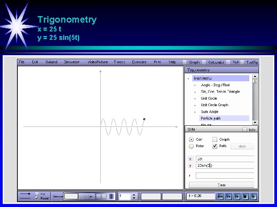Click the second empty status box in the toolbar
This screenshot has height=207, width=277.
[x=172, y=196]
